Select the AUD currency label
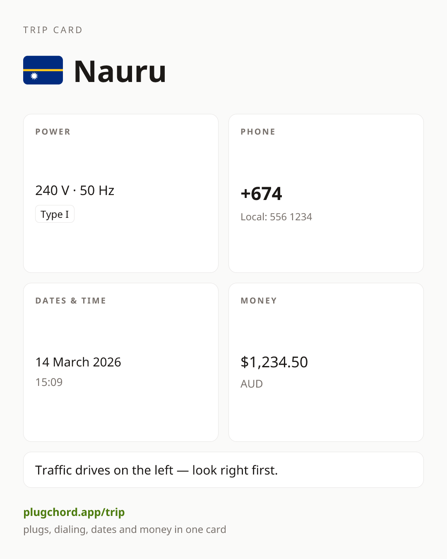 pyautogui.click(x=252, y=384)
